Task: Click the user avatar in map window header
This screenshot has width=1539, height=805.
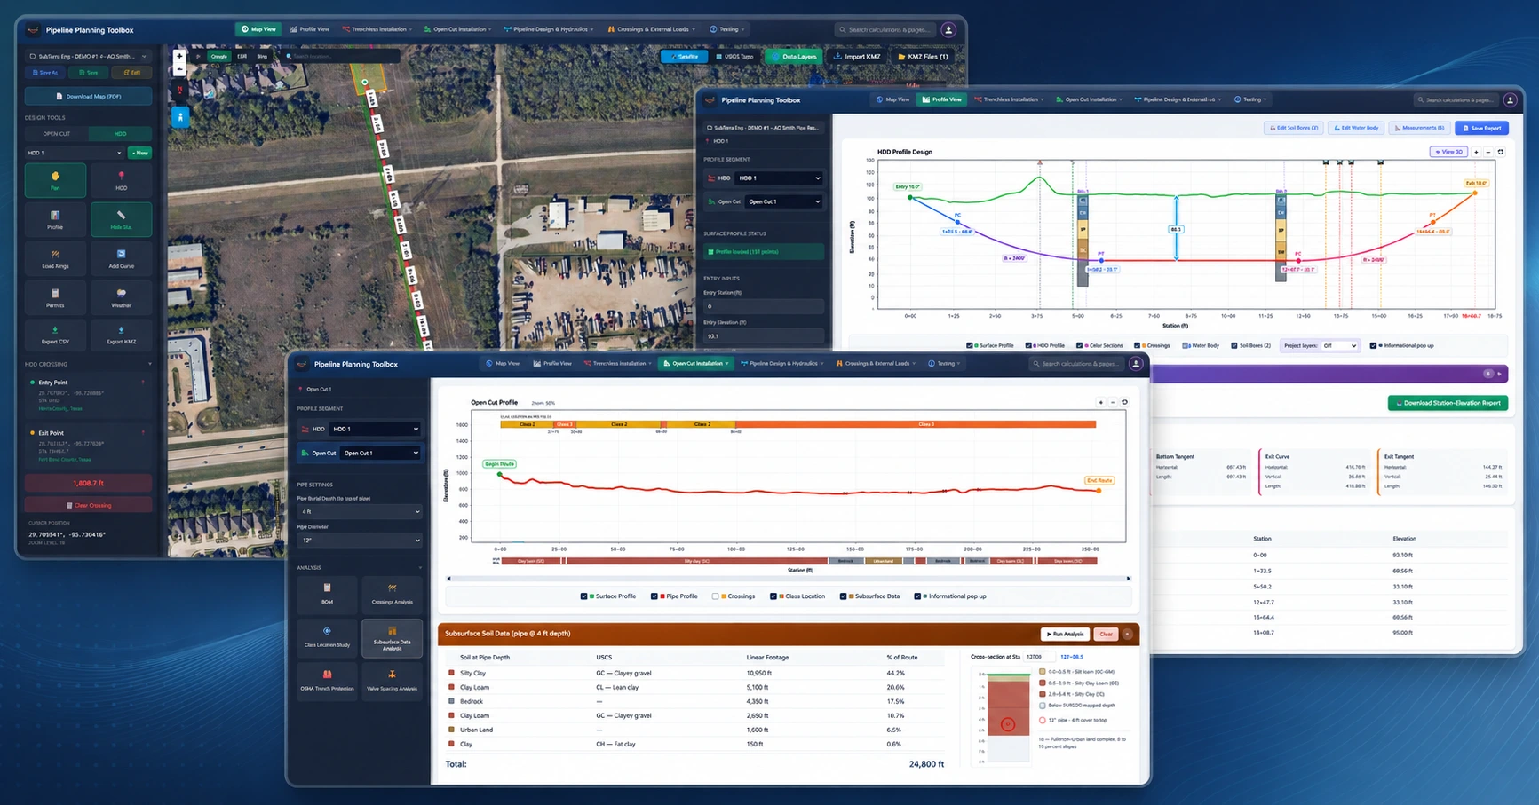Action: tap(948, 29)
